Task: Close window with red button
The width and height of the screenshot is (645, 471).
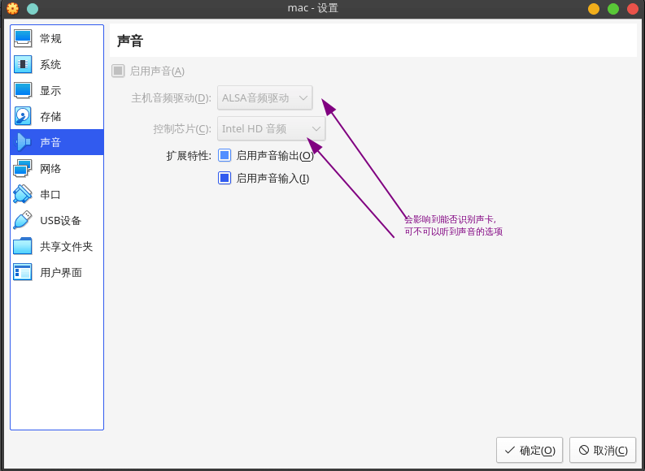Action: (x=633, y=9)
